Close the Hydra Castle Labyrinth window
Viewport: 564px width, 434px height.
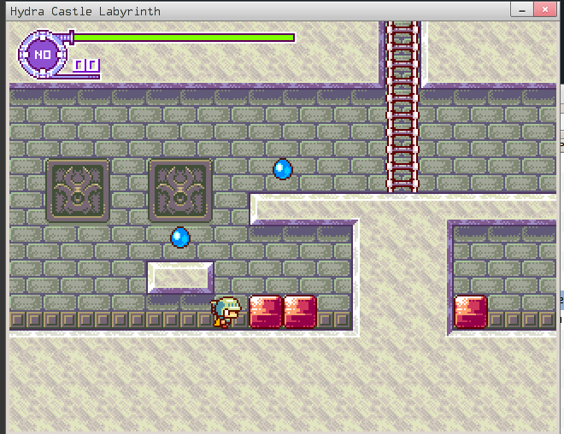click(x=547, y=9)
